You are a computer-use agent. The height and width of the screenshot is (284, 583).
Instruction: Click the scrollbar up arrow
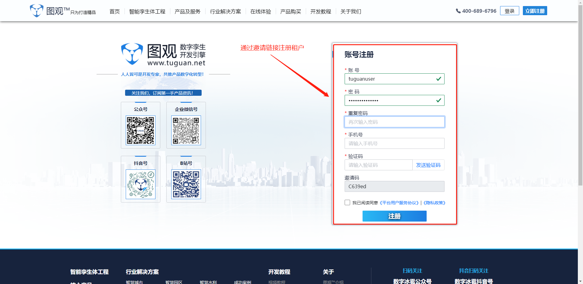coord(580,2)
